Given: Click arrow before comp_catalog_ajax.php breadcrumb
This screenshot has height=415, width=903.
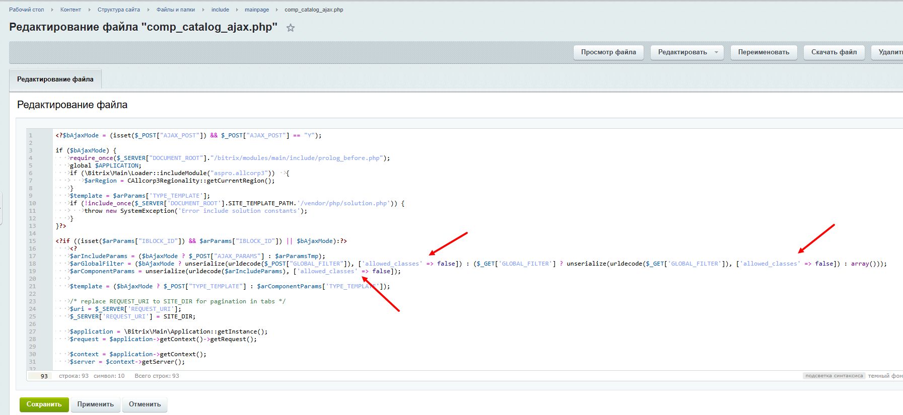Looking at the screenshot, I should [276, 10].
